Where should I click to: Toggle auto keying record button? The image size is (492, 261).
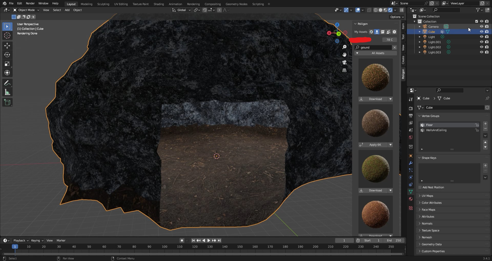pos(182,241)
